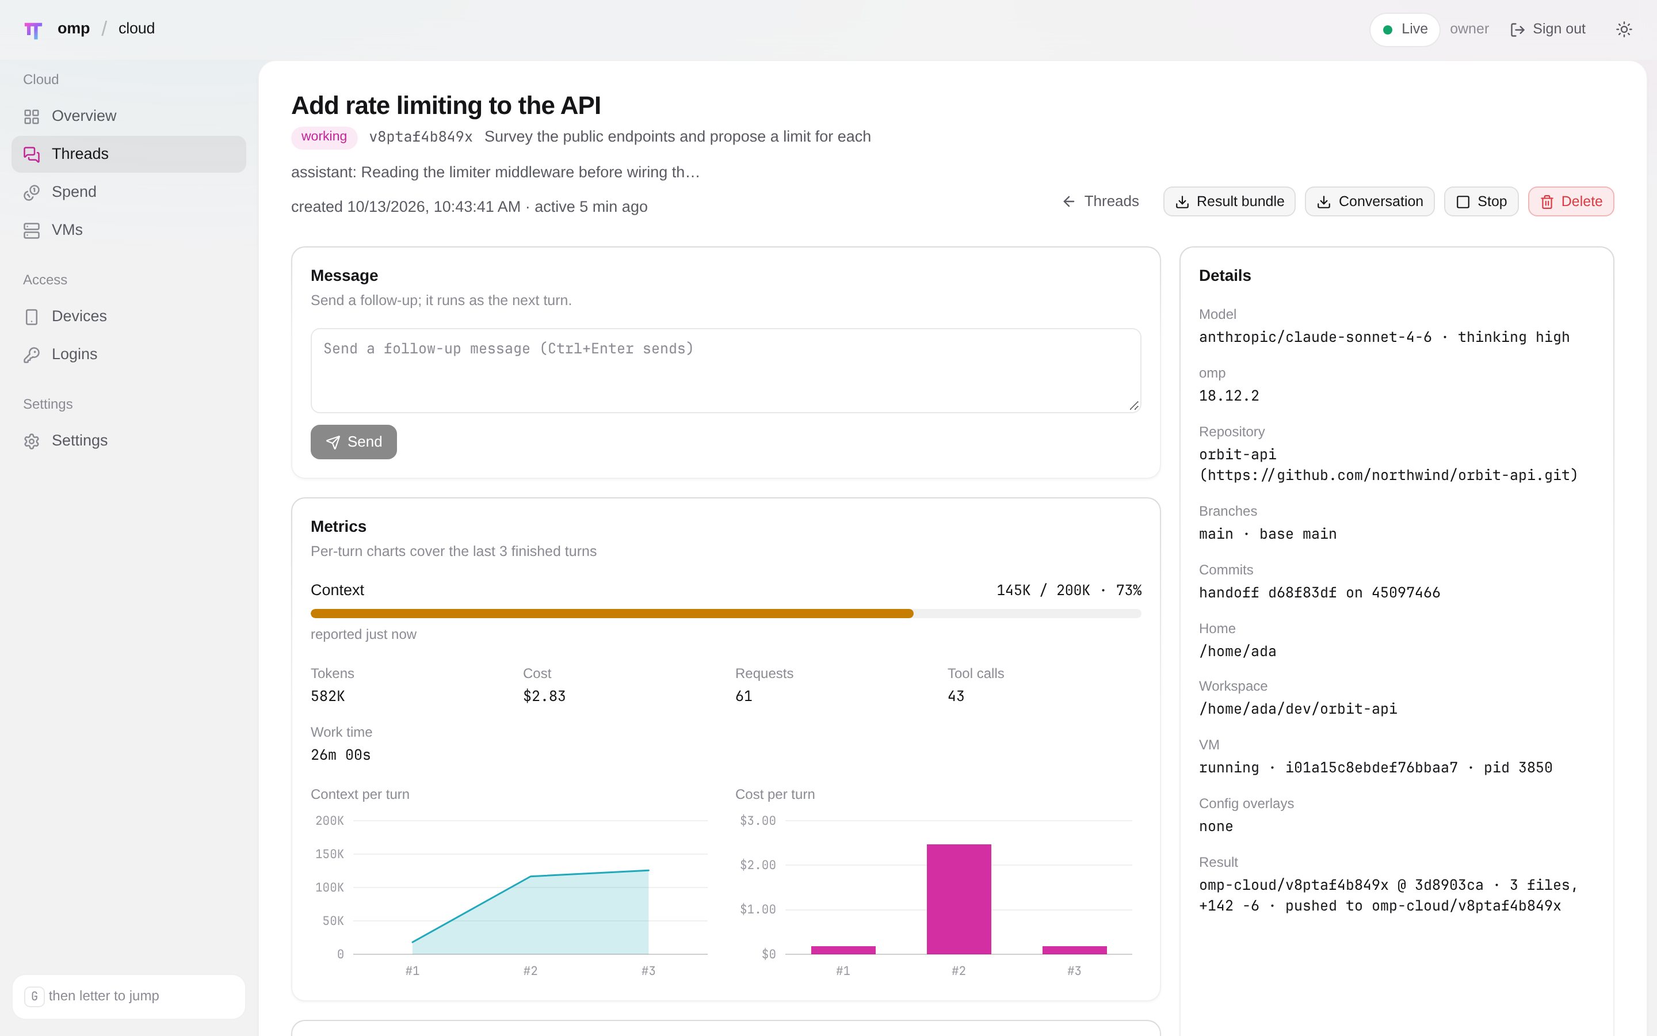Open the Overview page

point(129,116)
